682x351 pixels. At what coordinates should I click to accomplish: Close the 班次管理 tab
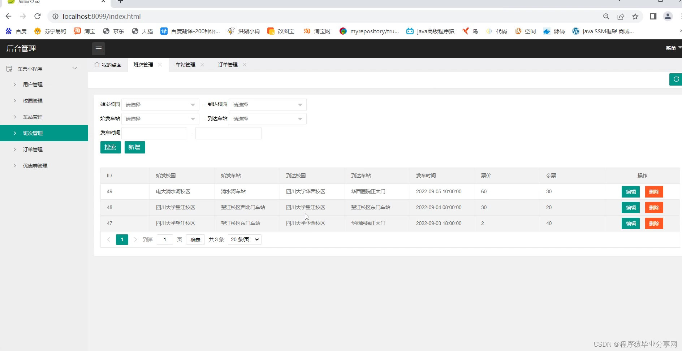click(160, 65)
